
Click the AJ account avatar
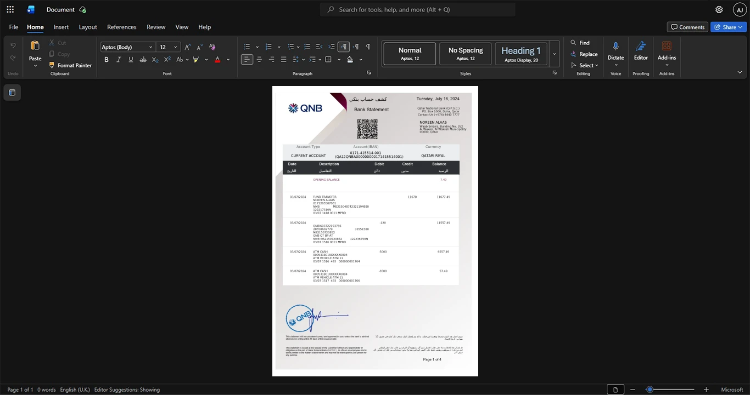(x=740, y=9)
